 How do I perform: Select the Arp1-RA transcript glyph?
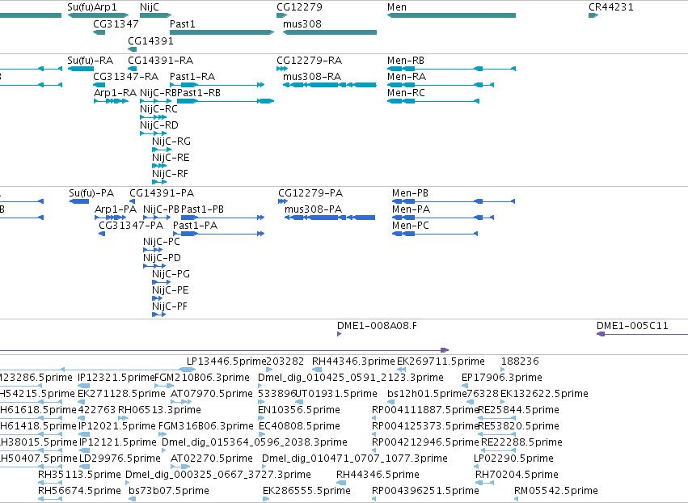pyautogui.click(x=111, y=101)
